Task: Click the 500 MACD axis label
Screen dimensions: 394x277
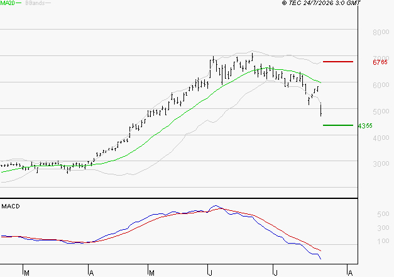Action: pyautogui.click(x=383, y=214)
